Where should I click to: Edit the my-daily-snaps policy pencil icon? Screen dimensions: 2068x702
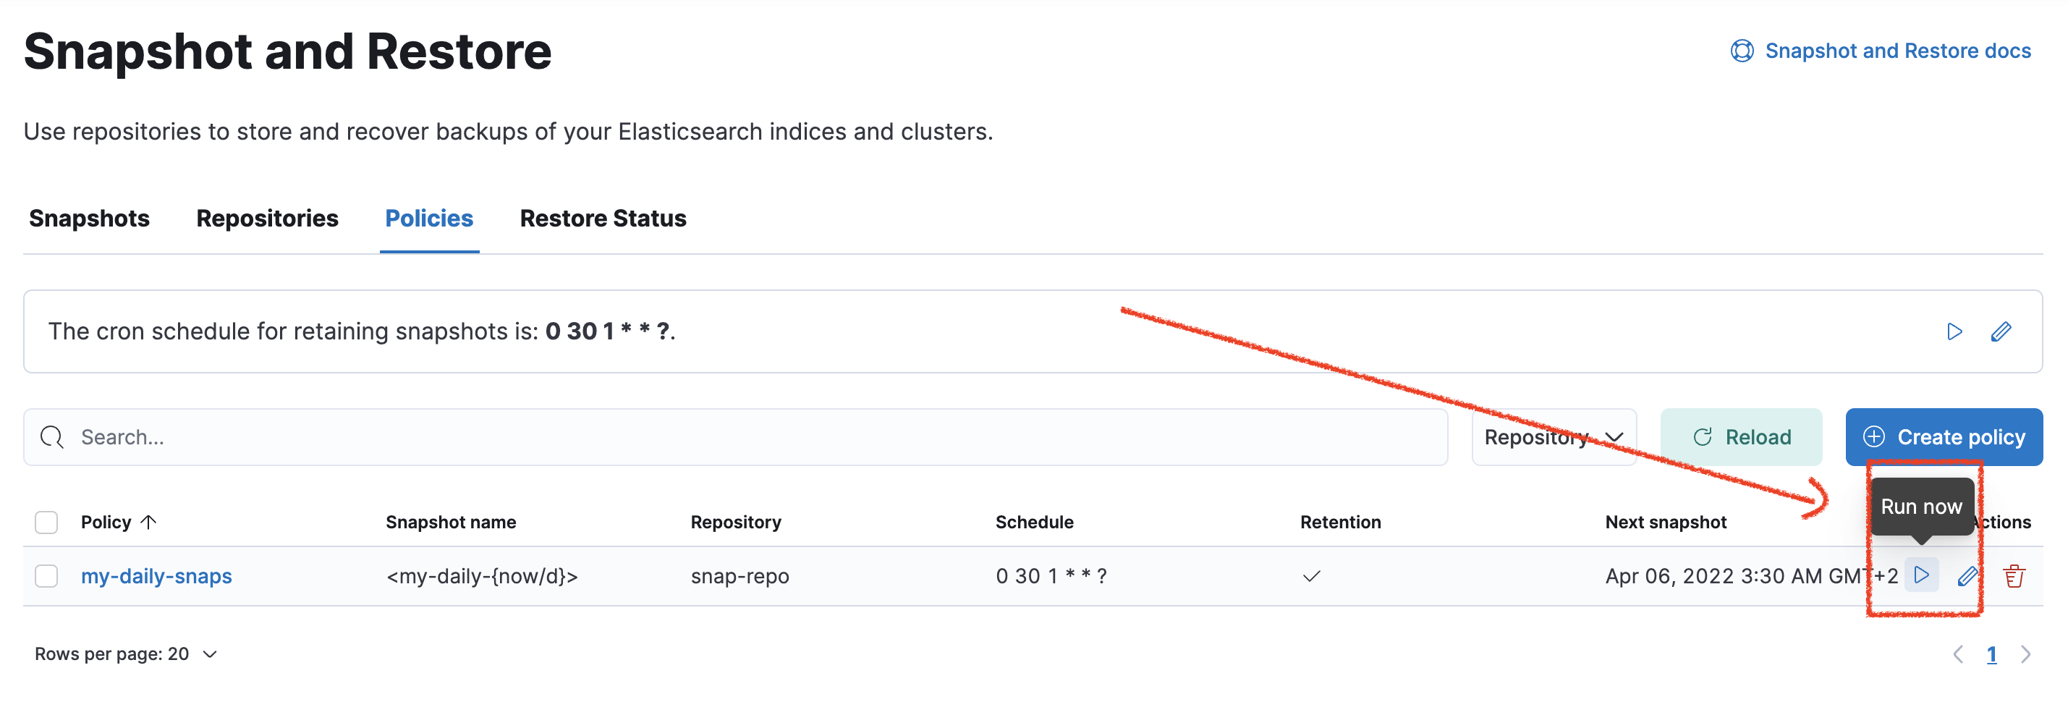(1967, 576)
